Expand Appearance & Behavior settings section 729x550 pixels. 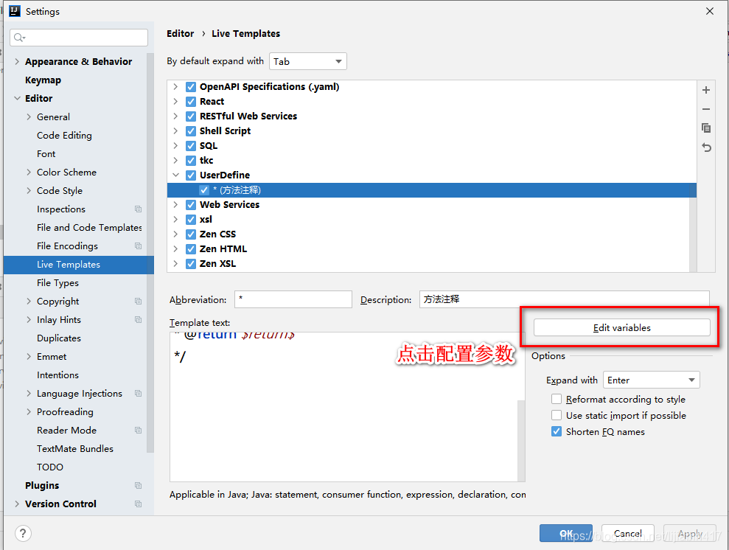[17, 61]
